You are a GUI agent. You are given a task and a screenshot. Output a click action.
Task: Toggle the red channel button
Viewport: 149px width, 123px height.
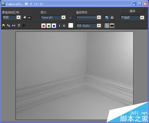(x=44, y=26)
